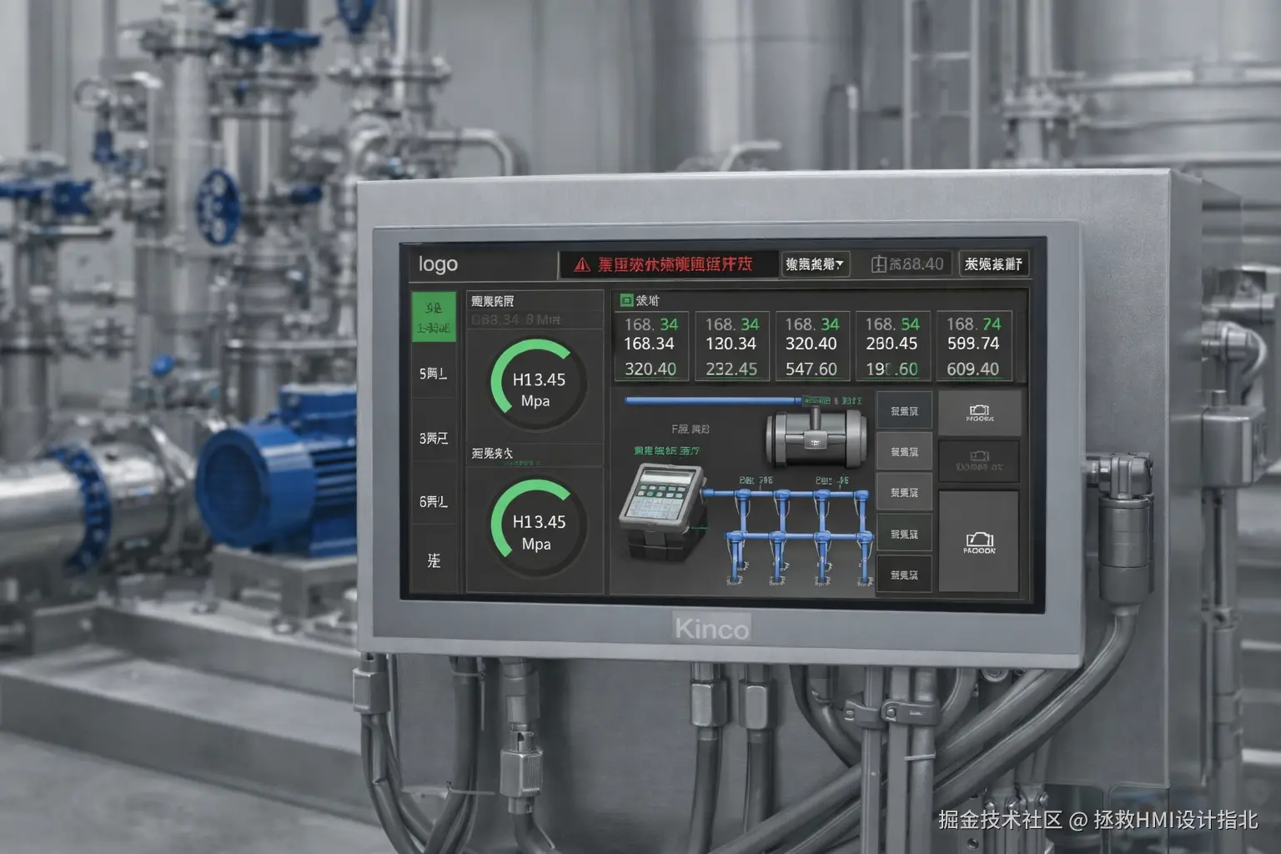Tap the green text label above the controller

pyautogui.click(x=666, y=450)
